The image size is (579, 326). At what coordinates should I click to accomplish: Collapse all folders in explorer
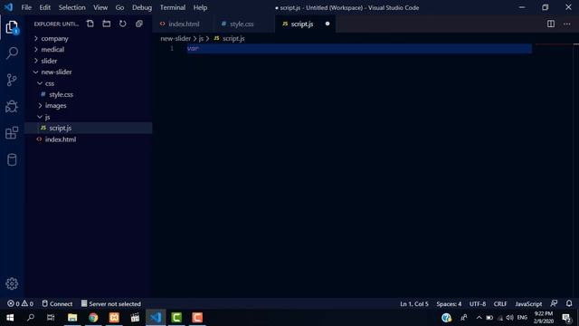pyautogui.click(x=138, y=24)
